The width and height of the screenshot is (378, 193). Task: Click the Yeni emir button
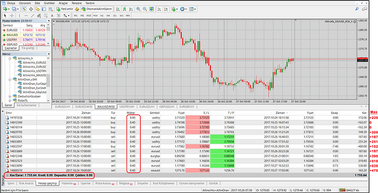(64, 9)
